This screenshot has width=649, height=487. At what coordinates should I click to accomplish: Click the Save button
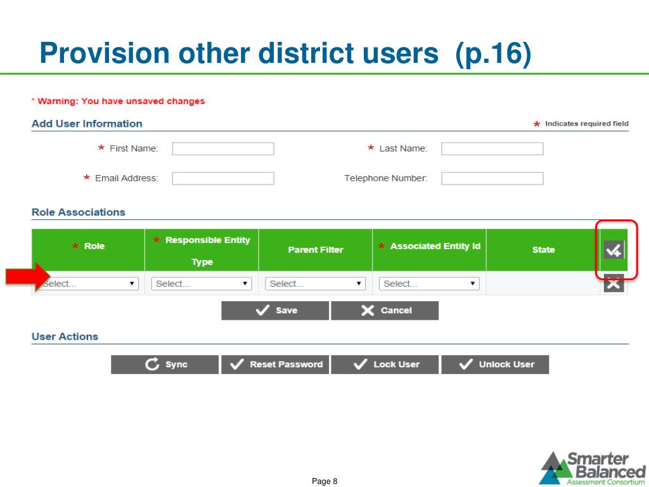pyautogui.click(x=275, y=311)
